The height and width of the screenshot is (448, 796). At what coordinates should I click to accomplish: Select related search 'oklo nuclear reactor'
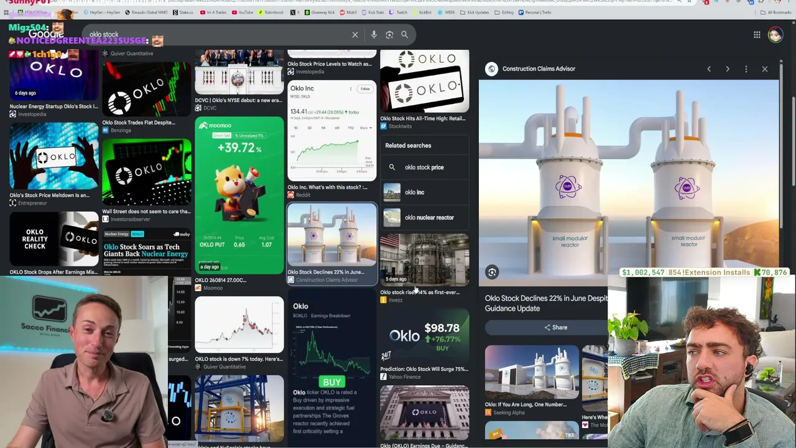tap(424, 217)
